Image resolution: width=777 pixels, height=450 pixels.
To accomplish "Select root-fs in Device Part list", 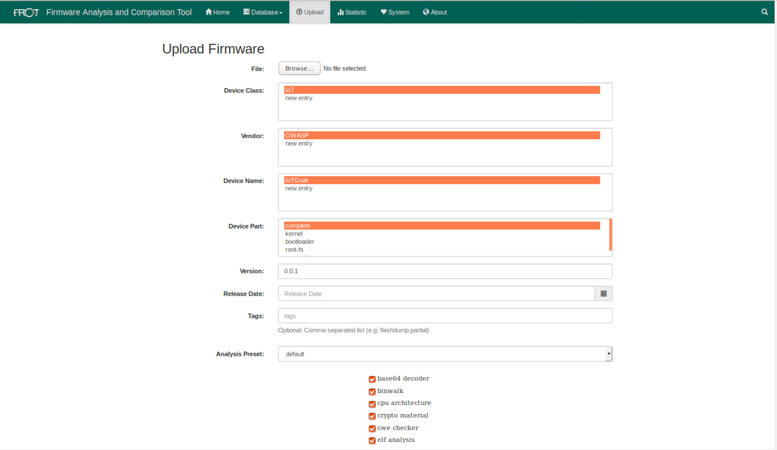I will click(x=442, y=249).
